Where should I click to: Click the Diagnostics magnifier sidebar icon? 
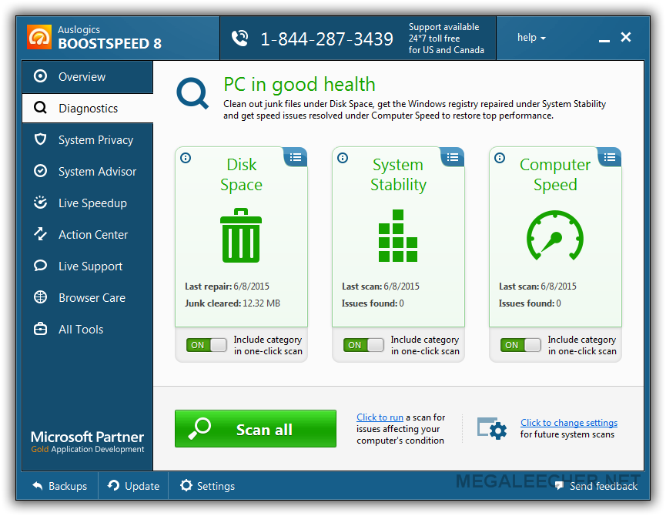[40, 108]
